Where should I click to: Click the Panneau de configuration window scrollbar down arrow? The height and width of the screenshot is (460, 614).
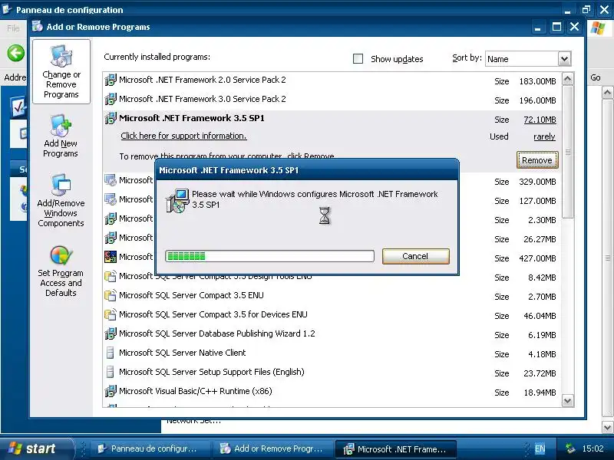[607, 428]
